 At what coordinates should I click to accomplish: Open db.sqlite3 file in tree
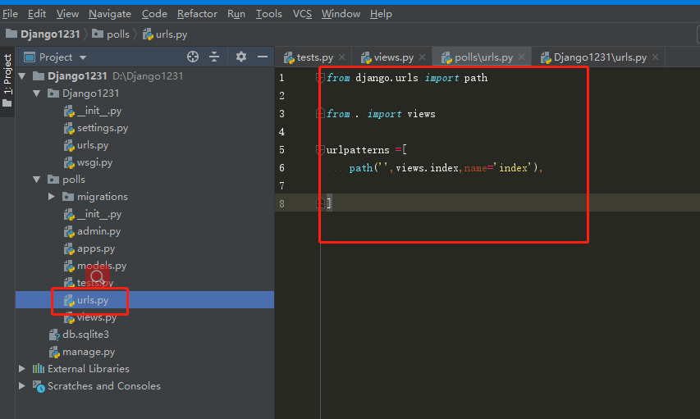tap(85, 335)
